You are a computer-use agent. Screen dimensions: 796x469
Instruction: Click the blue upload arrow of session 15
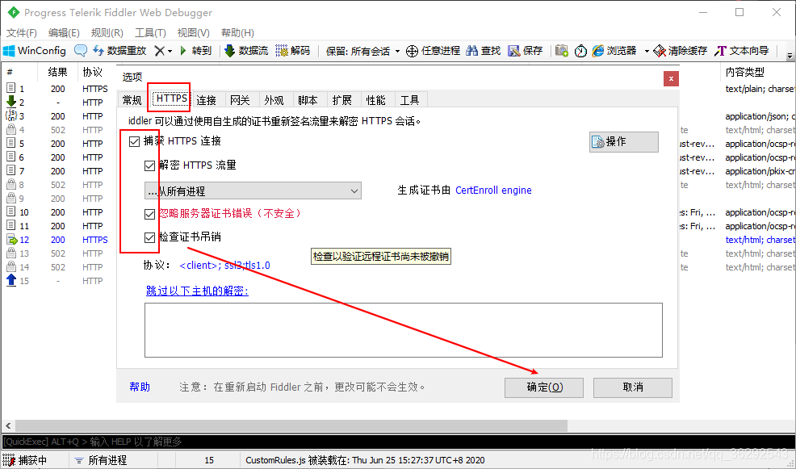(11, 280)
